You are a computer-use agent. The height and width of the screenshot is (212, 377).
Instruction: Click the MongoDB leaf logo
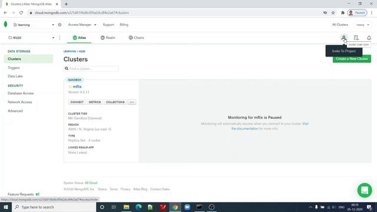pos(5,24)
